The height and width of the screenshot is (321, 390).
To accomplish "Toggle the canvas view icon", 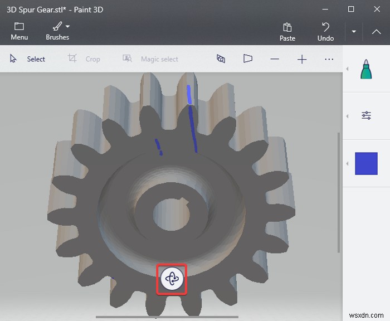I will pyautogui.click(x=248, y=59).
